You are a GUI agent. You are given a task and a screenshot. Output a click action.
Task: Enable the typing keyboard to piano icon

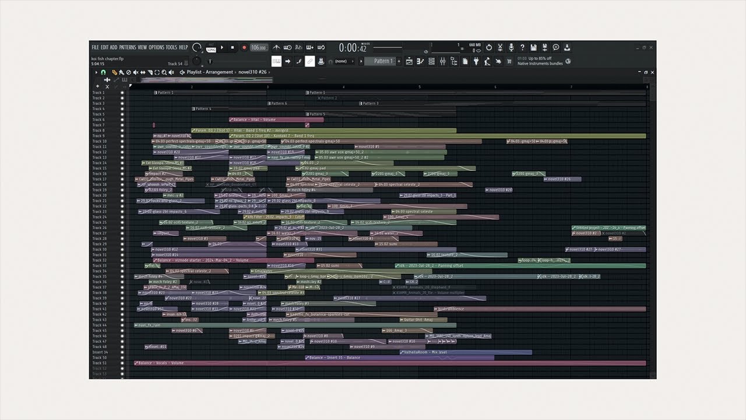(276, 61)
